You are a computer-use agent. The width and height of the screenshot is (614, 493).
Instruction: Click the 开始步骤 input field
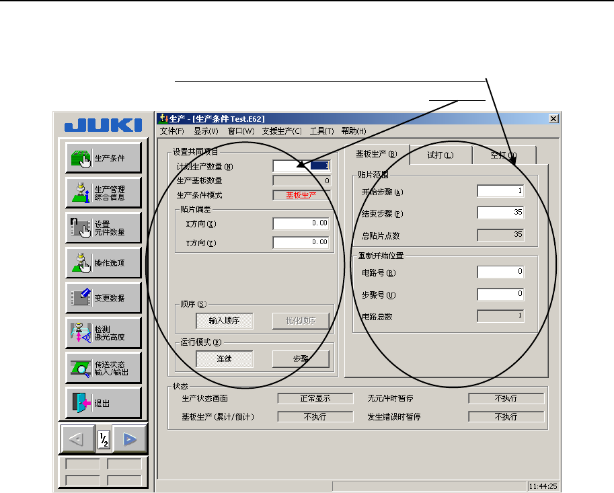(500, 191)
